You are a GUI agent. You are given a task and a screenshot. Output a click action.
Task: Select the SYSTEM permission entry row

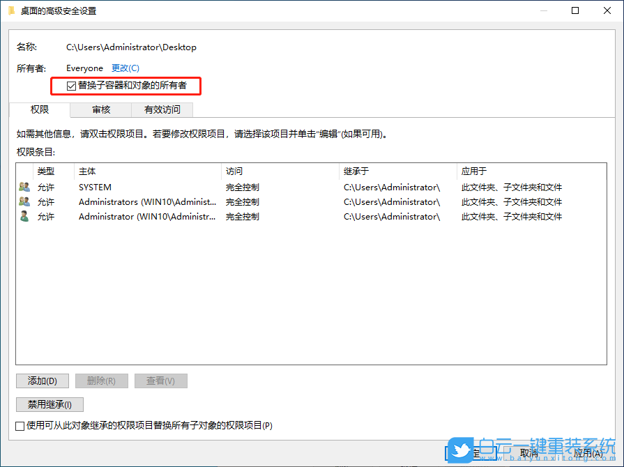click(x=139, y=187)
